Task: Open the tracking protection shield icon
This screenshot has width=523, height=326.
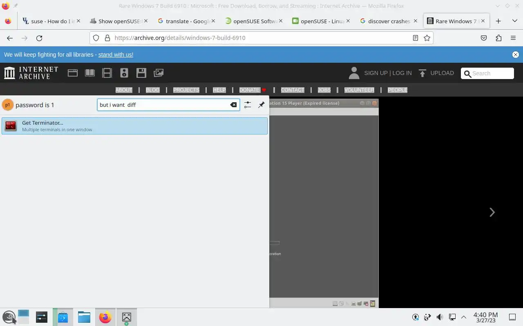Action: (x=96, y=38)
